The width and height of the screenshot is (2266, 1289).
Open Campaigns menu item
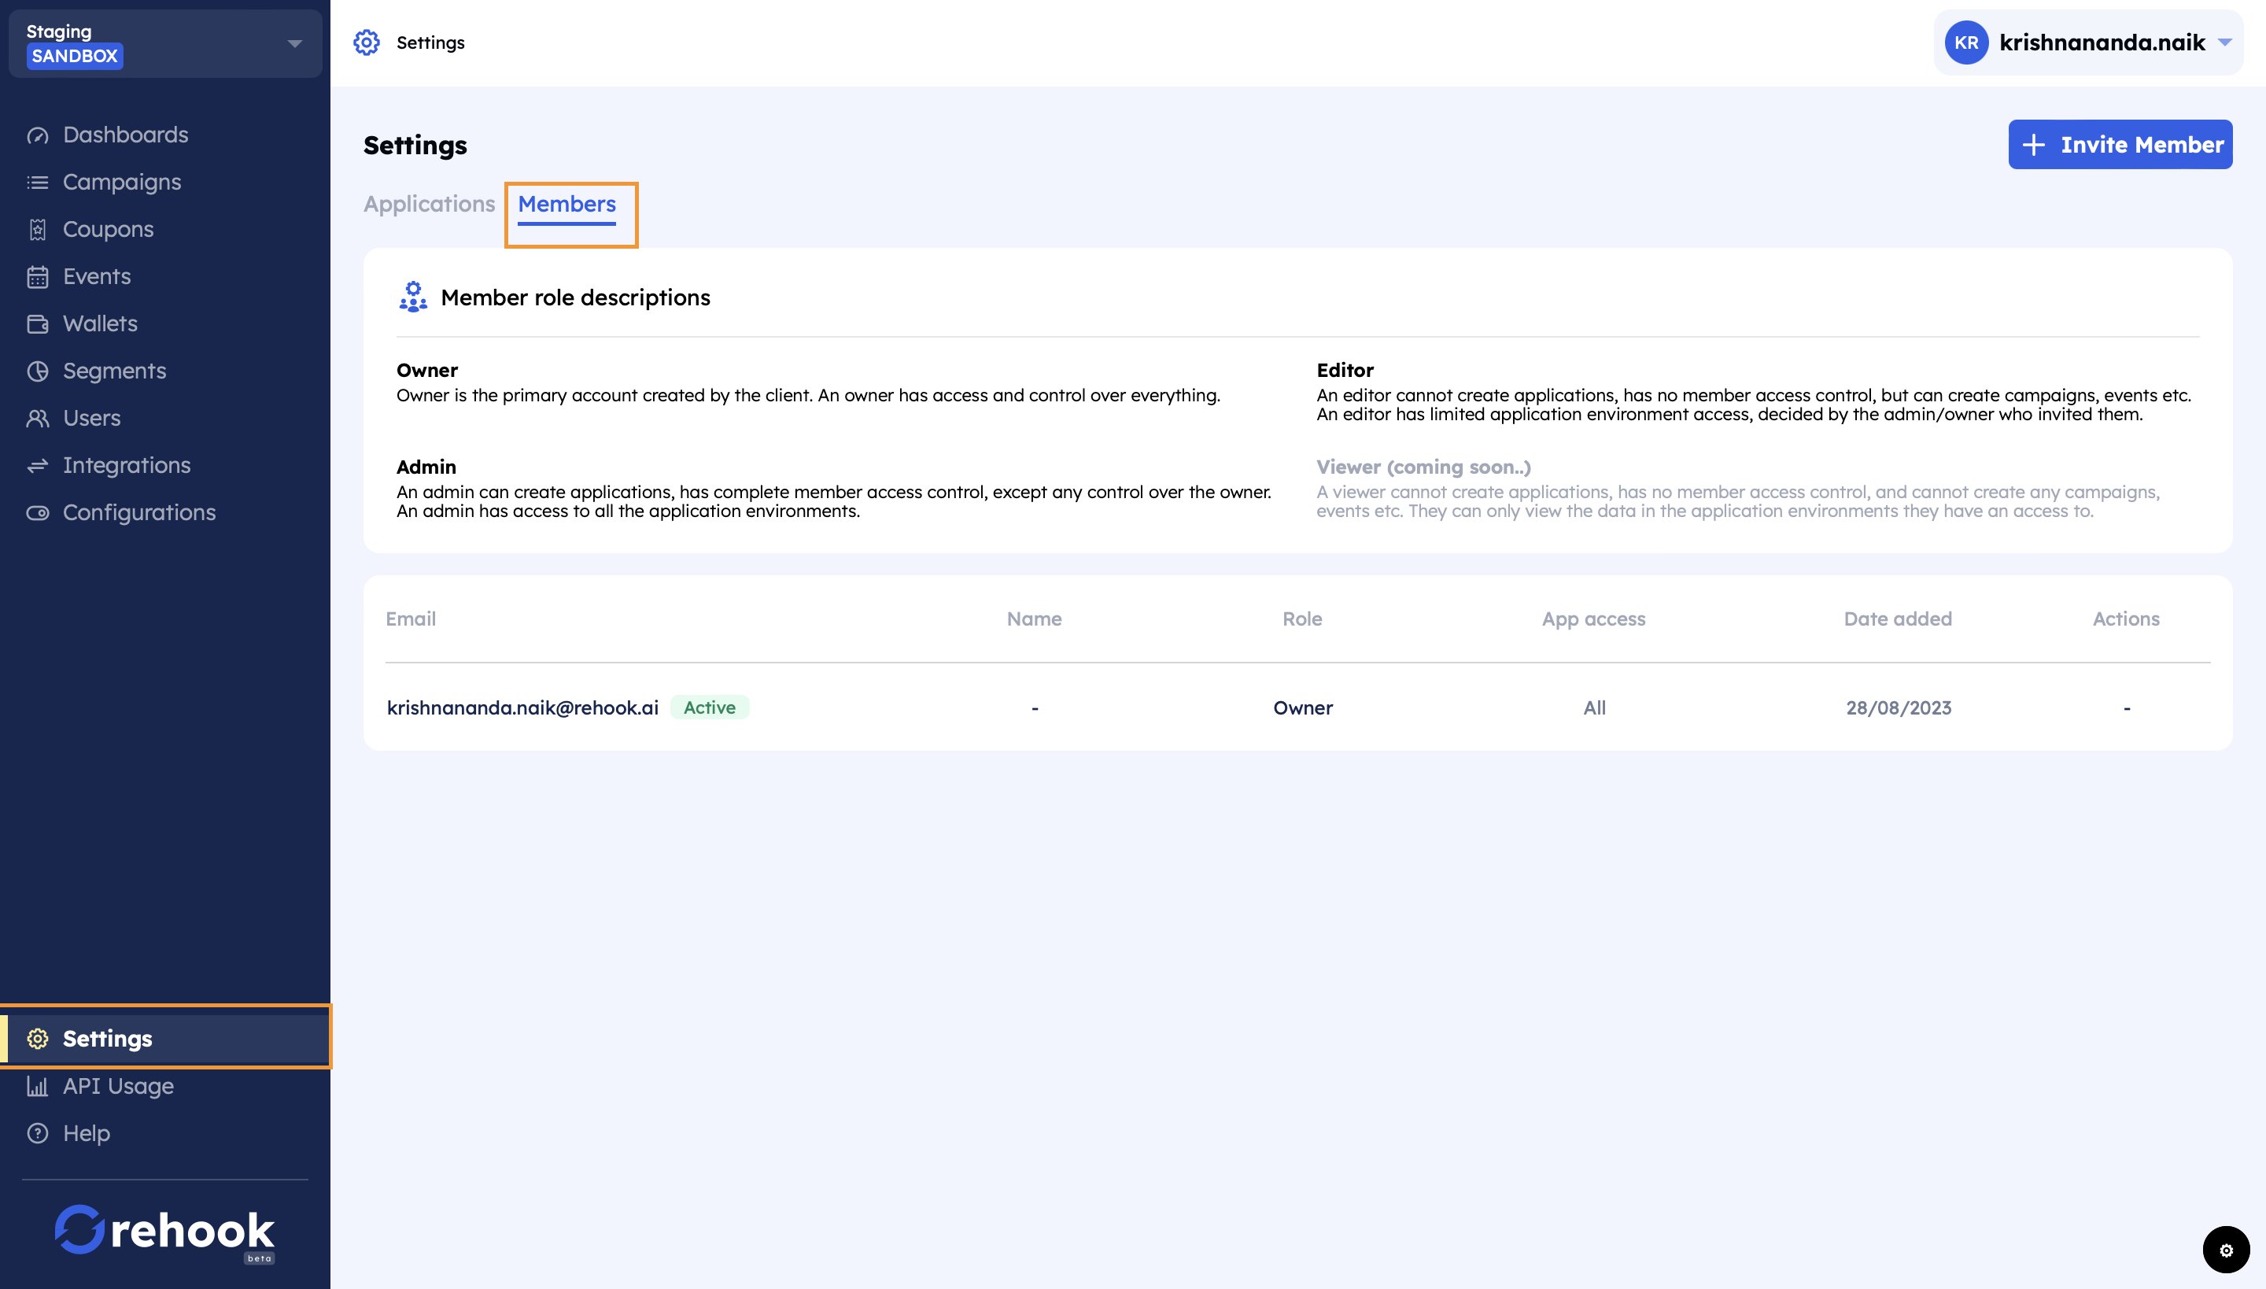[122, 183]
